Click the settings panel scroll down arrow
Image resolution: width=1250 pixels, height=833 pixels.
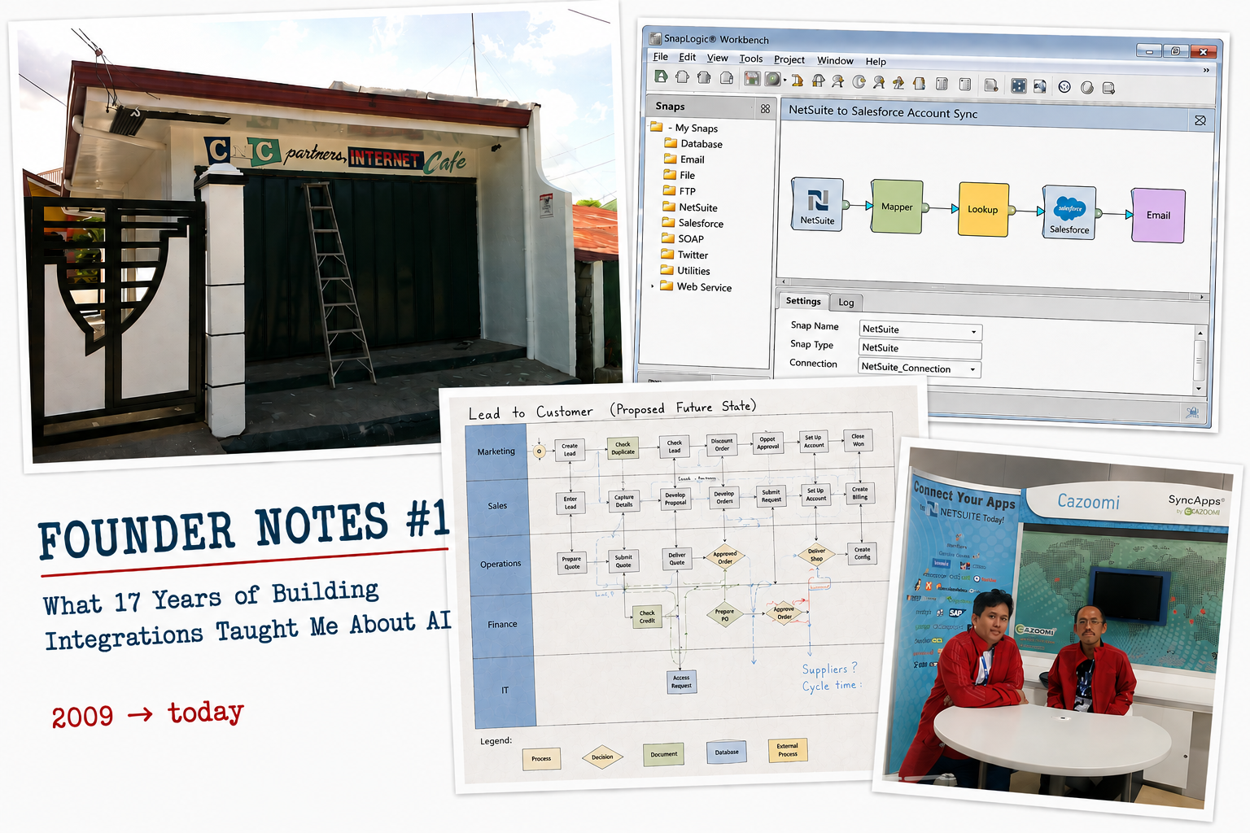pyautogui.click(x=1198, y=389)
